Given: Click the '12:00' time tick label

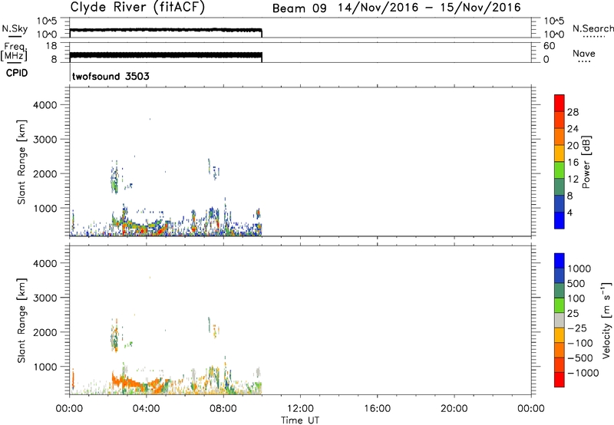Looking at the screenshot, I should (300, 409).
